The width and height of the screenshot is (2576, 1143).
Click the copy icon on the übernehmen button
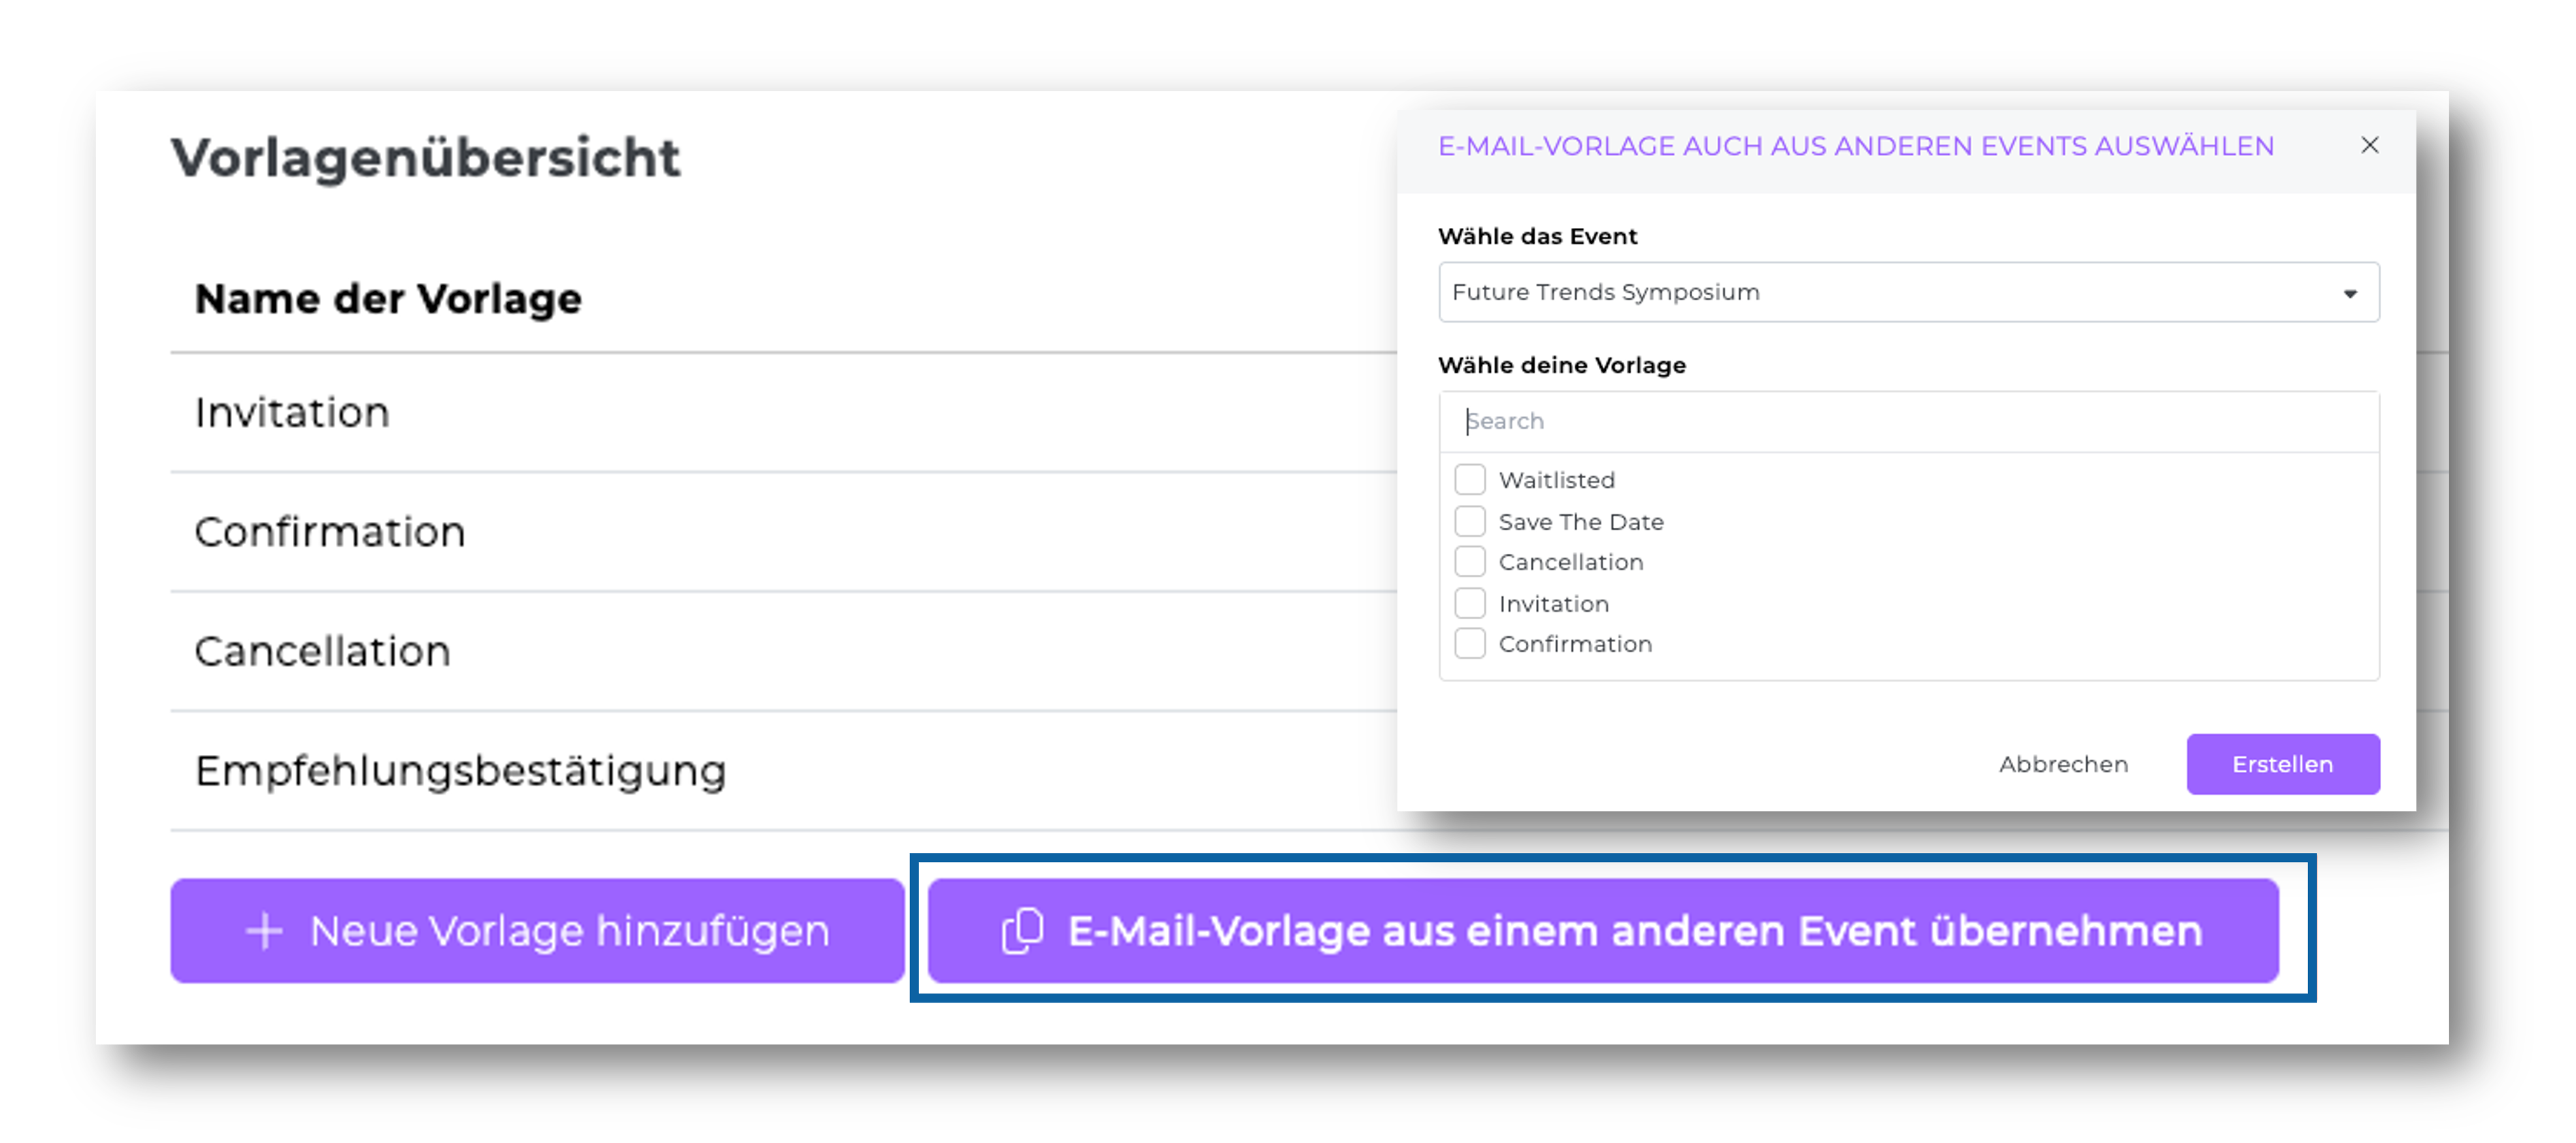click(1022, 930)
